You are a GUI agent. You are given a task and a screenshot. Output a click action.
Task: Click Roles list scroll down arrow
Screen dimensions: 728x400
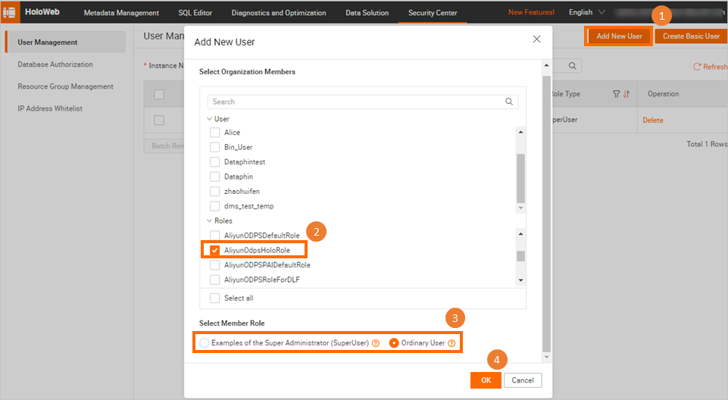tap(520, 280)
